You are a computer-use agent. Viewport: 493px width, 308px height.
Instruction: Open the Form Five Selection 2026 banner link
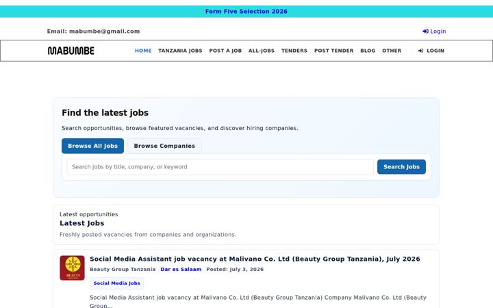click(x=246, y=12)
